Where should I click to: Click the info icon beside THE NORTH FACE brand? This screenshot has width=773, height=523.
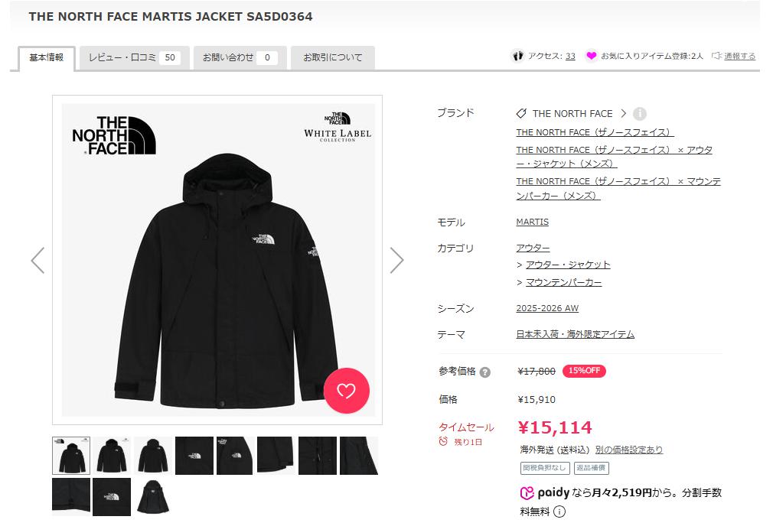[639, 114]
